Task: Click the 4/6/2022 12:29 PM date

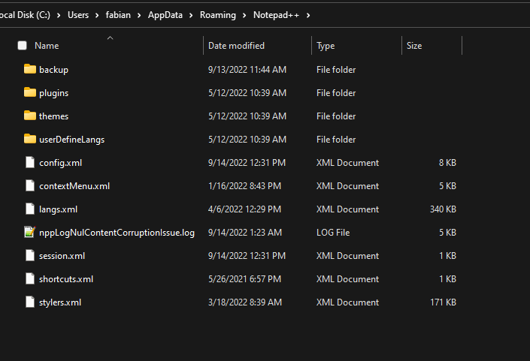Action: click(x=244, y=209)
